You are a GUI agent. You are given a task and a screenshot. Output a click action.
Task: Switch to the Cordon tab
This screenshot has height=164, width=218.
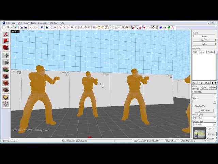coord(211,52)
